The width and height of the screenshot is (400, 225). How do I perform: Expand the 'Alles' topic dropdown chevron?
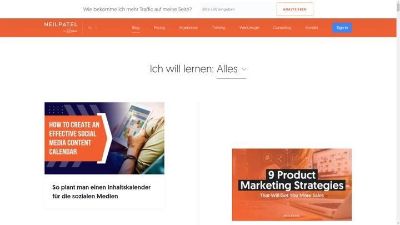point(244,69)
